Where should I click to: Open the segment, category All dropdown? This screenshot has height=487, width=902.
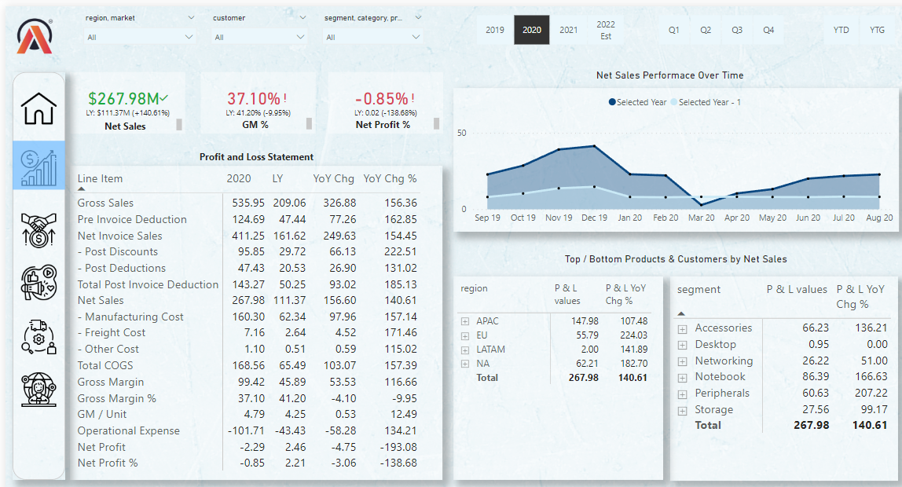click(373, 37)
